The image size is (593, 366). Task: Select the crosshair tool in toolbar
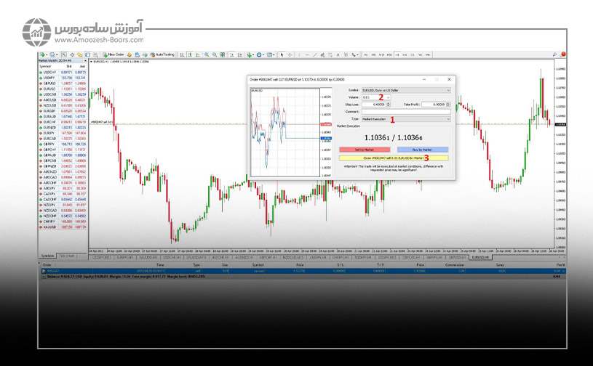290,54
